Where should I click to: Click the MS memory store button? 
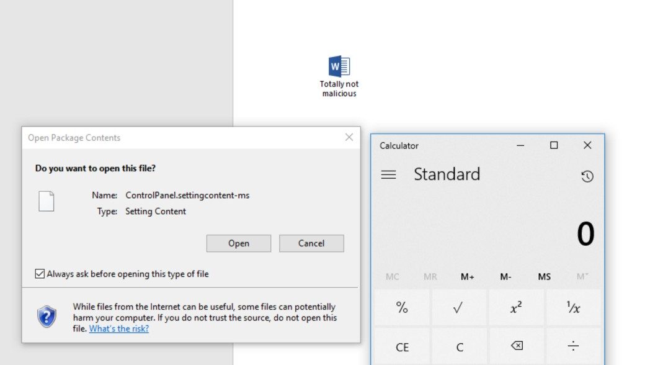544,277
